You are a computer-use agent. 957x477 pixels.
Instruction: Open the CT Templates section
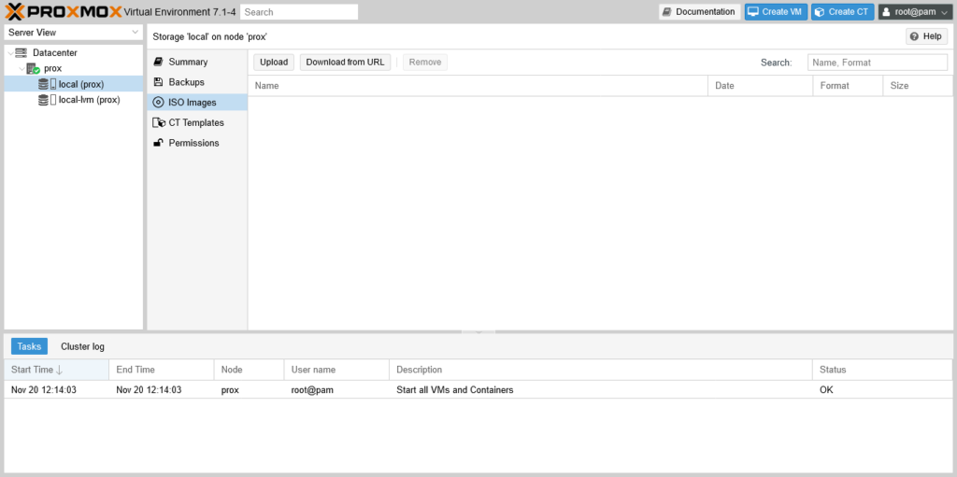point(197,122)
